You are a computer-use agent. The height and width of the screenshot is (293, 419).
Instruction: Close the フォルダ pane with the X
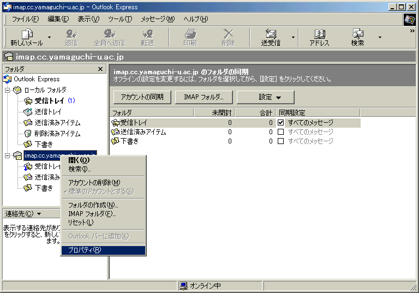tap(100, 69)
